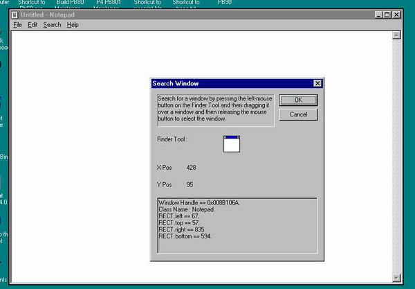Click the RECT.left == 67 line
The image size is (415, 289).
[x=178, y=216]
